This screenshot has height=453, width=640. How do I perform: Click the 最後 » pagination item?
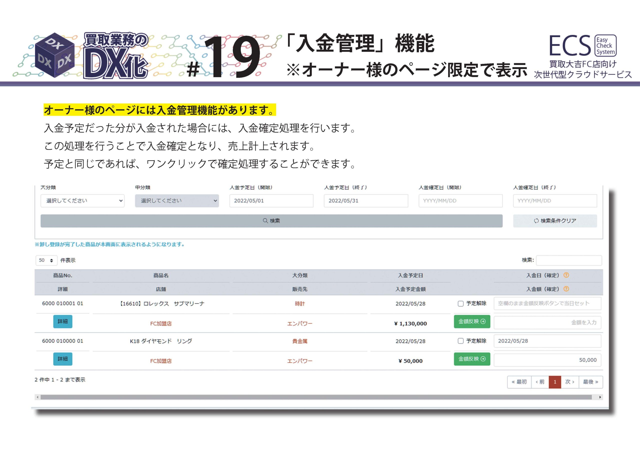click(590, 382)
